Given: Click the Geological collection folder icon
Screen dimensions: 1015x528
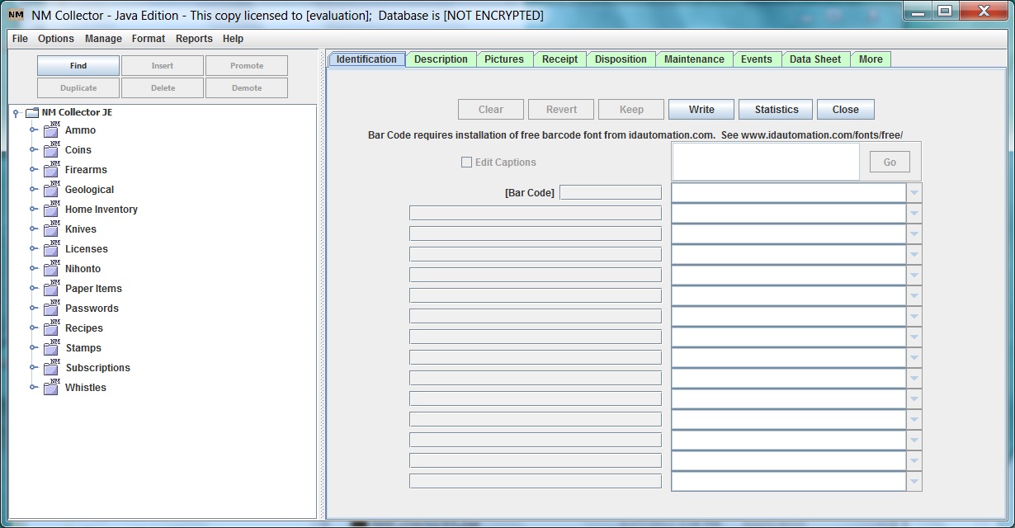Looking at the screenshot, I should pos(50,189).
